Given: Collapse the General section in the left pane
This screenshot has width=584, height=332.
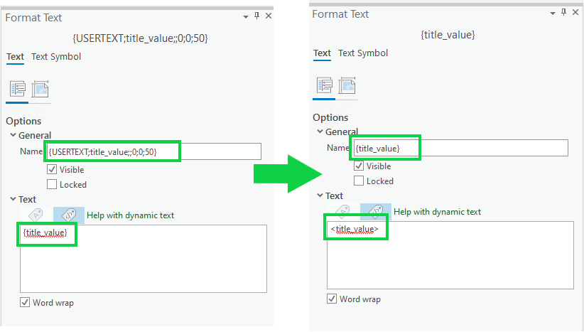Looking at the screenshot, I should (13, 135).
